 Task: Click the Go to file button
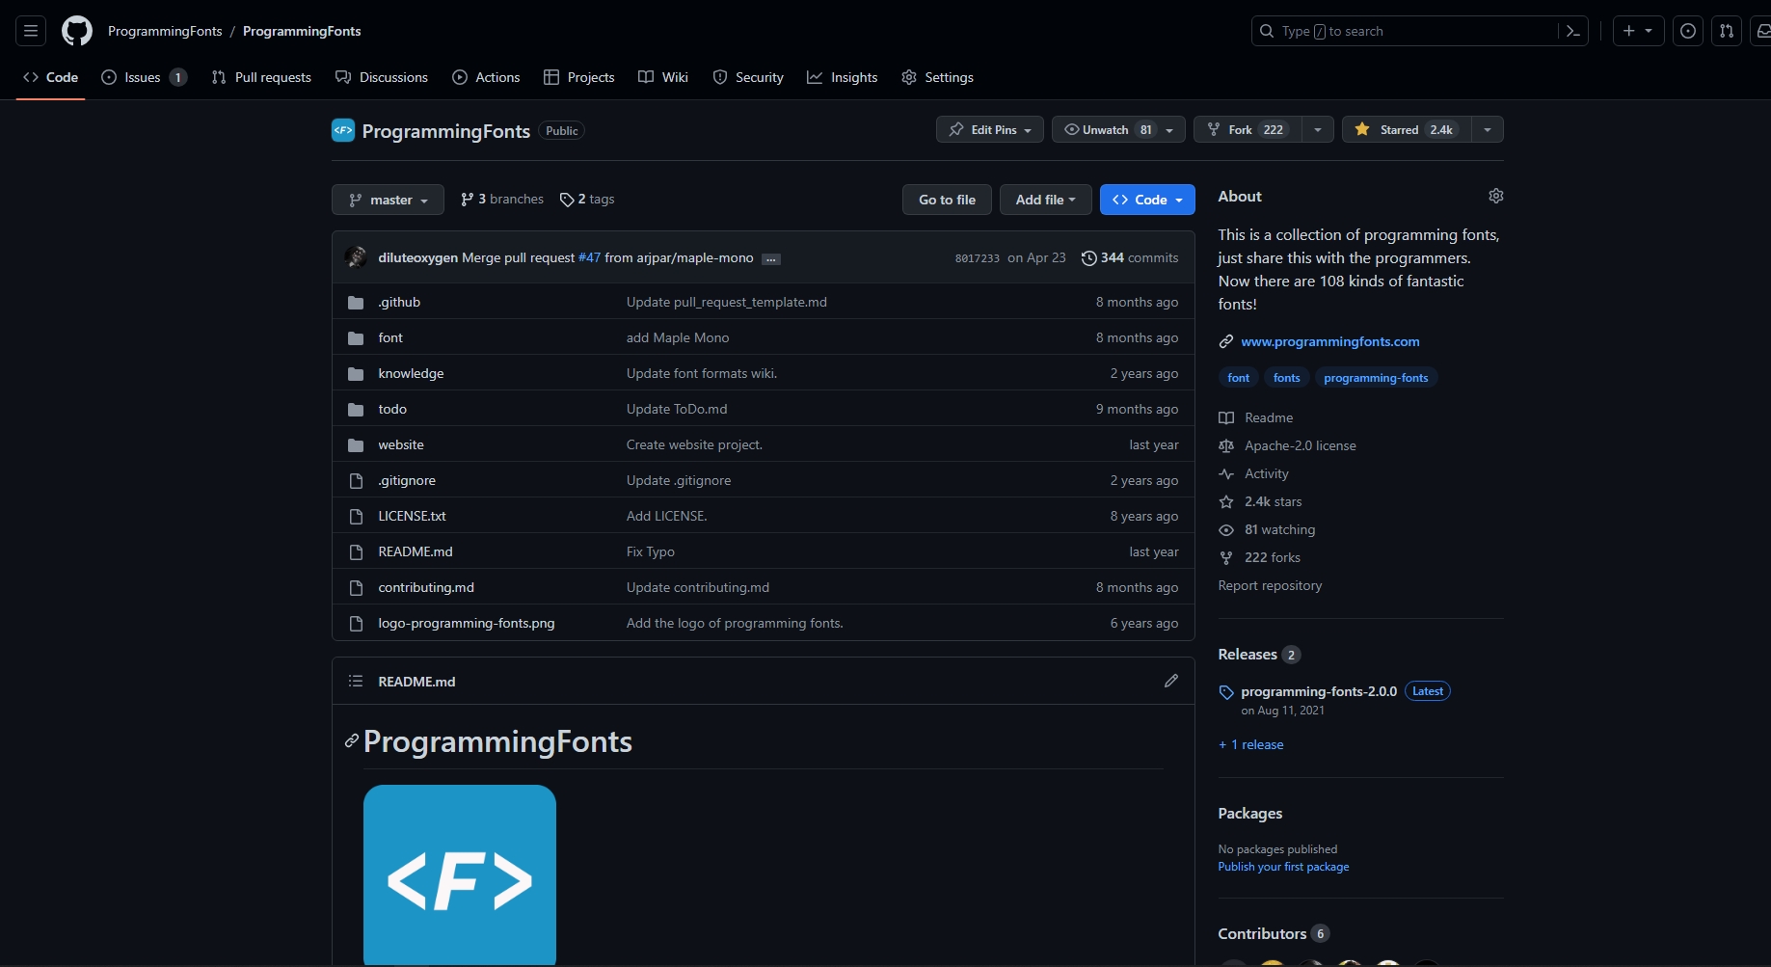coord(947,200)
